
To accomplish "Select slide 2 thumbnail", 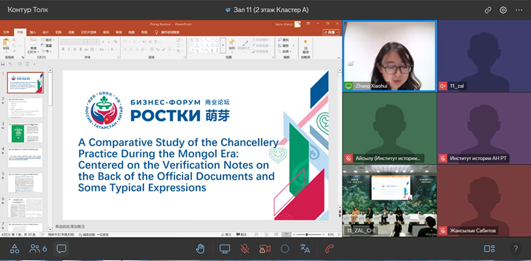I will pos(25,108).
